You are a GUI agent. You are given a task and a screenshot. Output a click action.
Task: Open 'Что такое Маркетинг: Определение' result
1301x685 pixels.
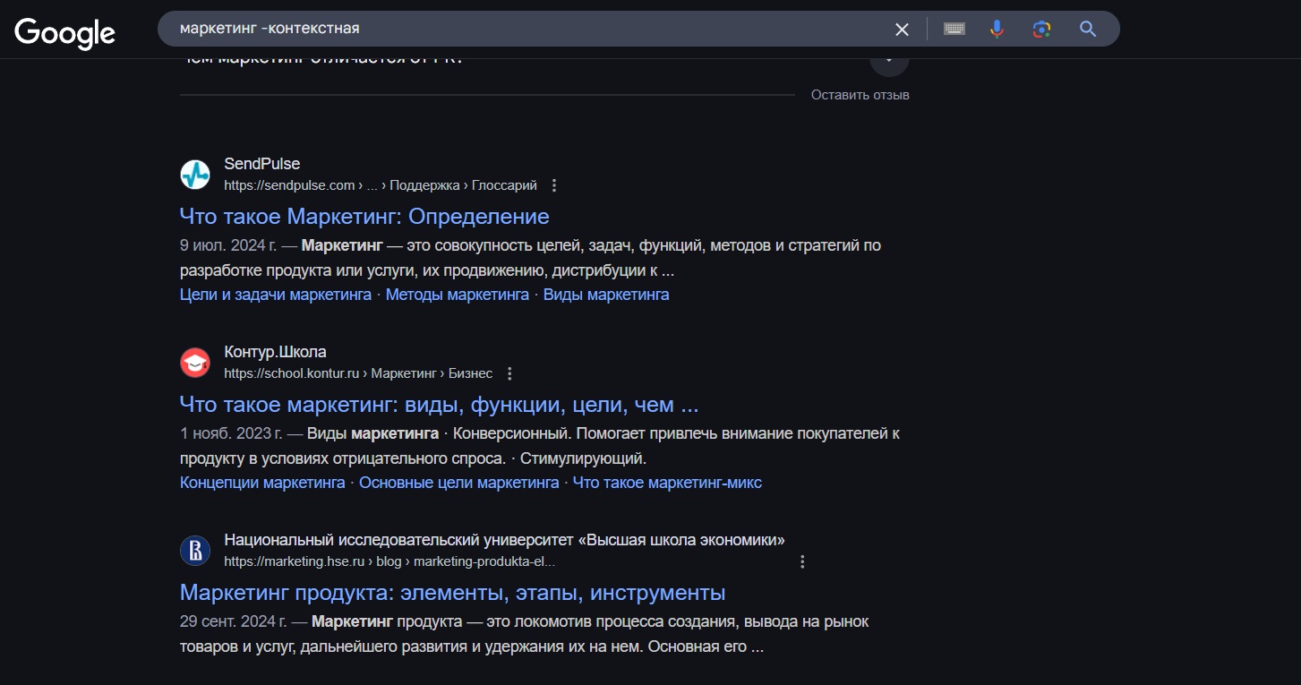tap(364, 217)
